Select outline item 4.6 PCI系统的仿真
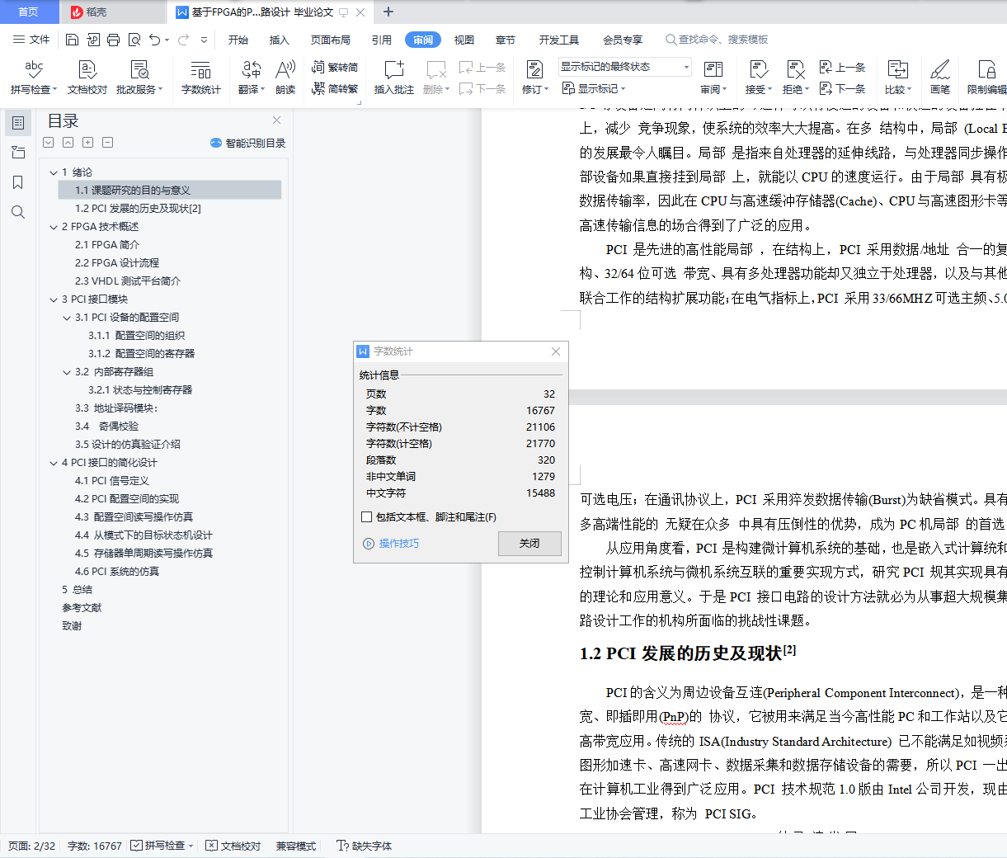Image resolution: width=1007 pixels, height=858 pixels. pyautogui.click(x=117, y=572)
